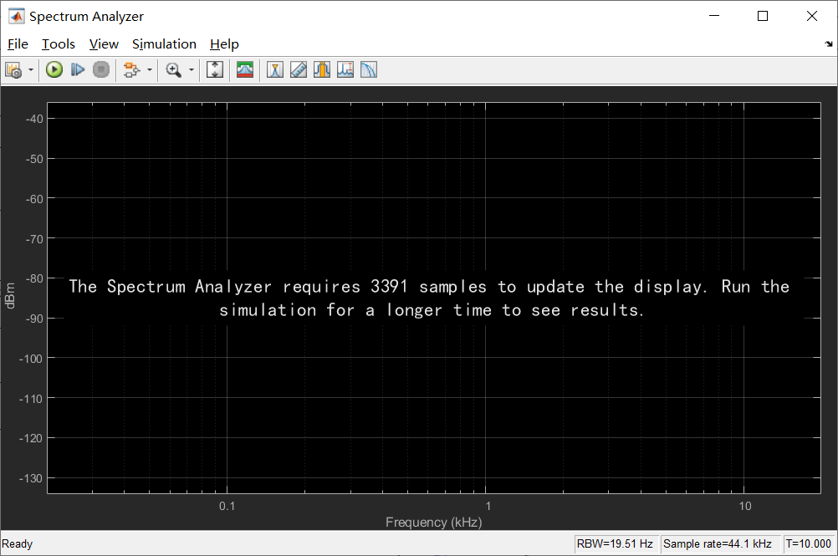Viewport: 838px width, 556px height.
Task: Open the File menu
Action: point(18,43)
